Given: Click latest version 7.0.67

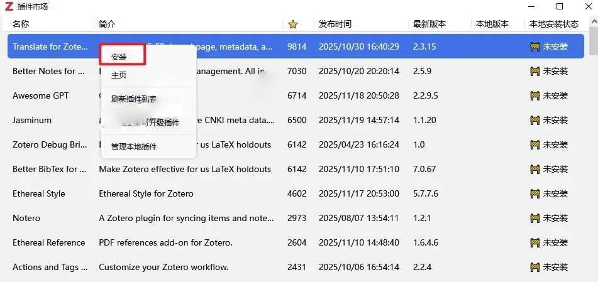Looking at the screenshot, I should (424, 169).
